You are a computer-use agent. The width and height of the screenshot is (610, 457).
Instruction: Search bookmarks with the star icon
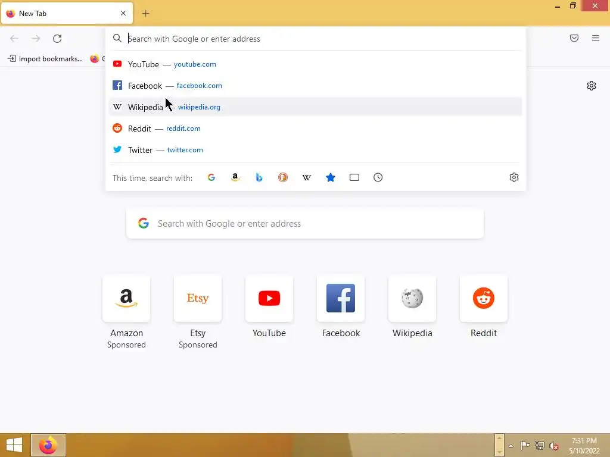click(330, 177)
